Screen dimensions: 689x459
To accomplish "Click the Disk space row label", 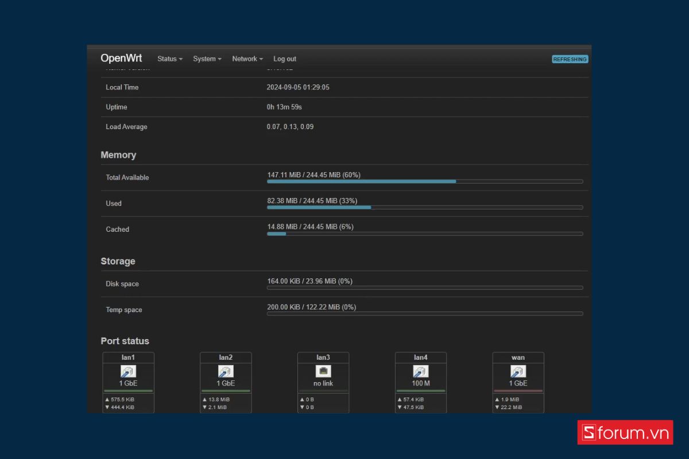I will [x=122, y=284].
